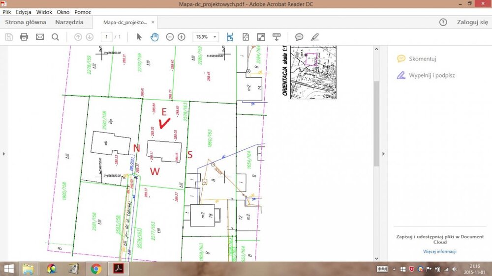Open the search magnifier tool
Viewport: 492px width, 276px height.
[55, 37]
